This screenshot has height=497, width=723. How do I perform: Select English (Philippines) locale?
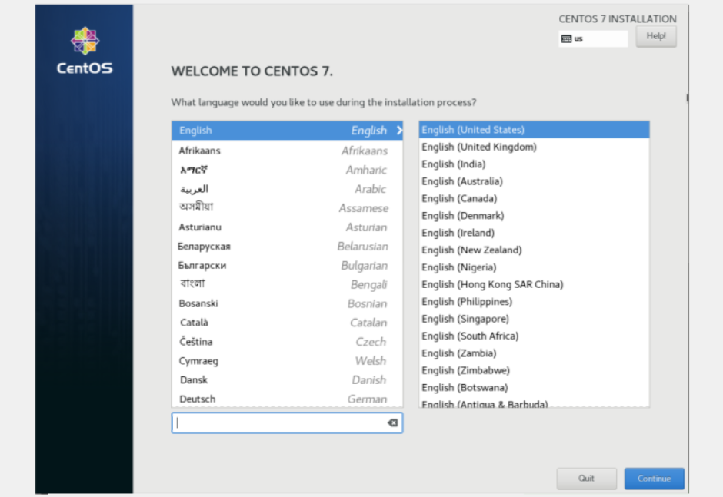point(534,302)
